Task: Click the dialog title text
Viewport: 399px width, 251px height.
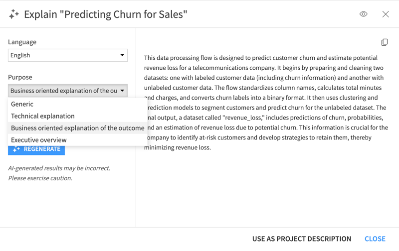Action: pos(106,14)
